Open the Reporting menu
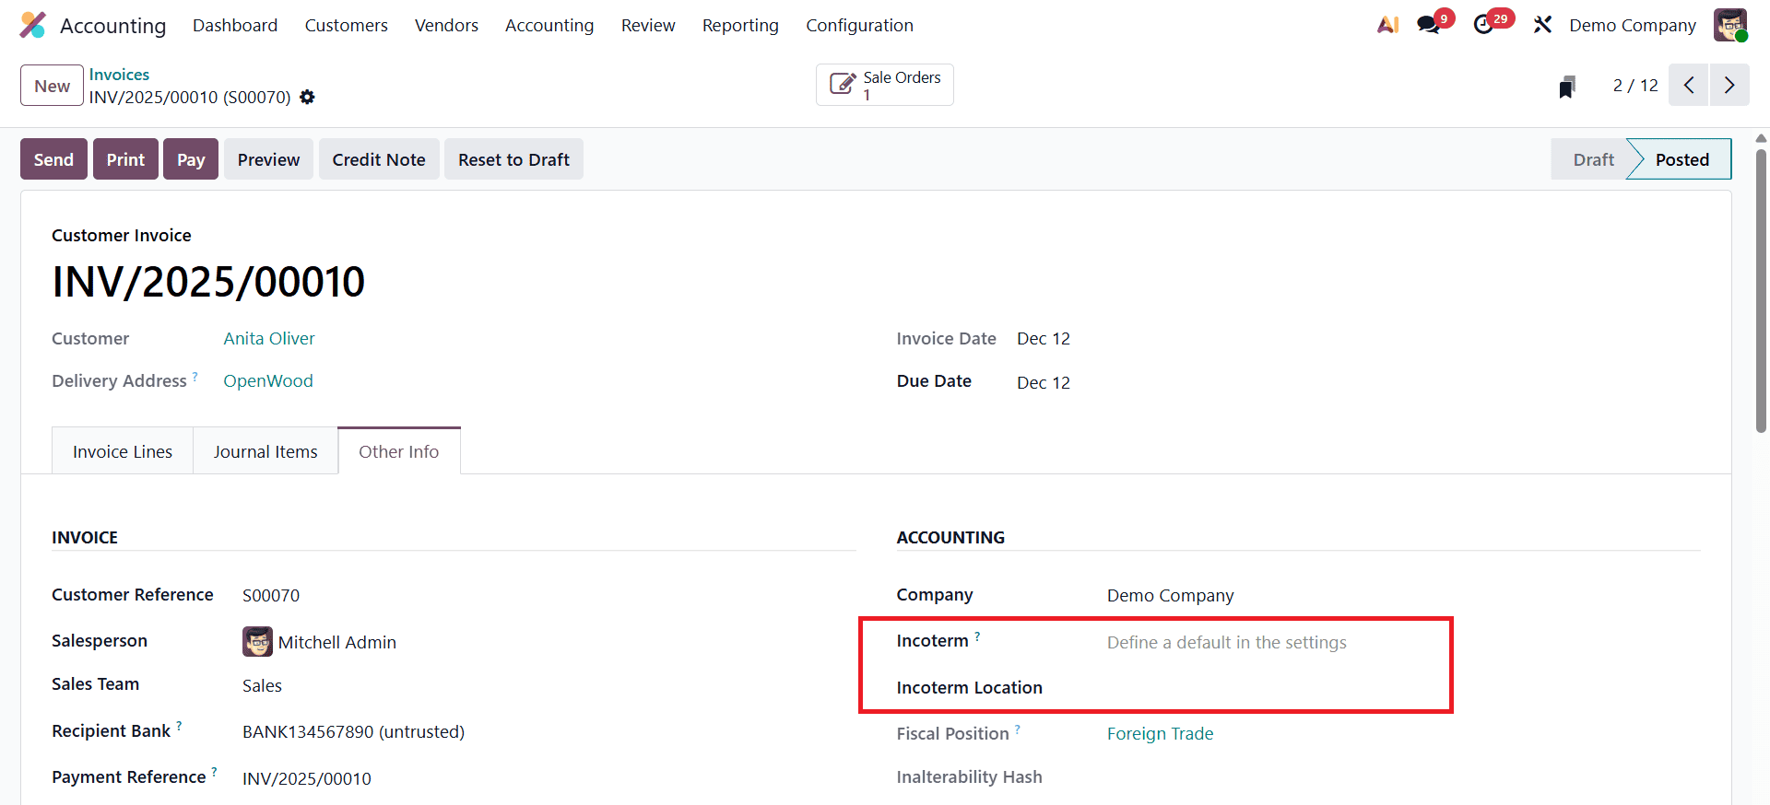 pyautogui.click(x=740, y=25)
